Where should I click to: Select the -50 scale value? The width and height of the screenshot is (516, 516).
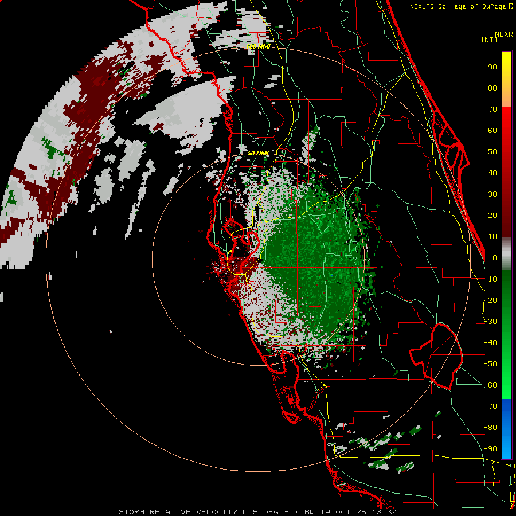(x=490, y=364)
